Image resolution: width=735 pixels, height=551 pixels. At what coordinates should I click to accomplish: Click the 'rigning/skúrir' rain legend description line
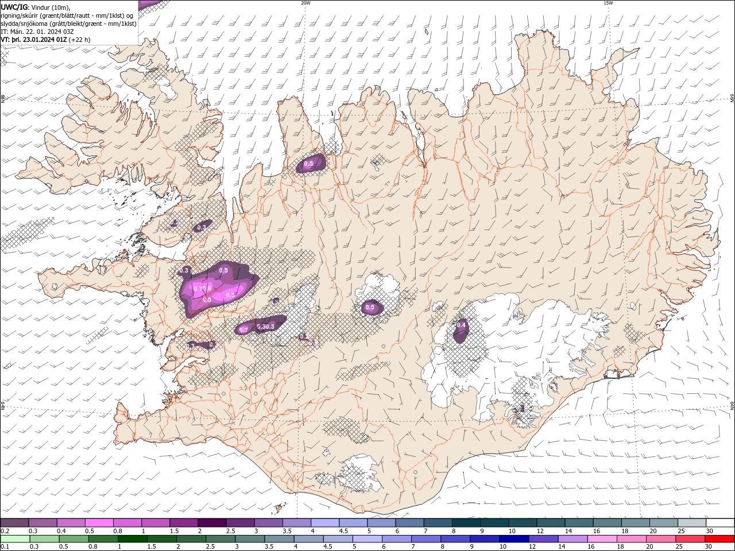(67, 15)
